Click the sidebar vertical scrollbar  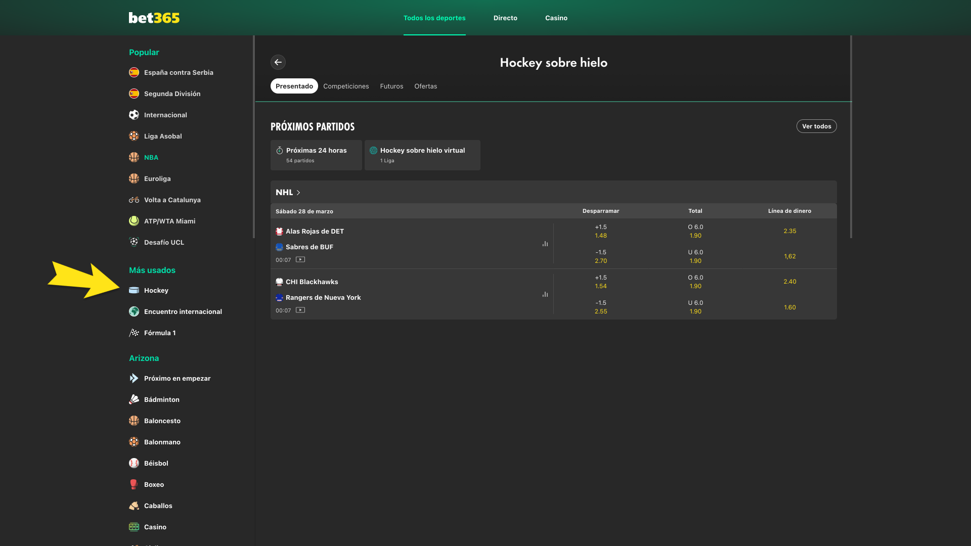pyautogui.click(x=254, y=136)
